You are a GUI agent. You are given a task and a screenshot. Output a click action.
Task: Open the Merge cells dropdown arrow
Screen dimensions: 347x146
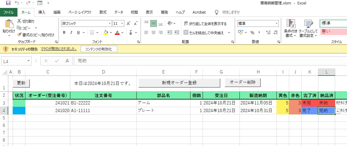point(229,33)
